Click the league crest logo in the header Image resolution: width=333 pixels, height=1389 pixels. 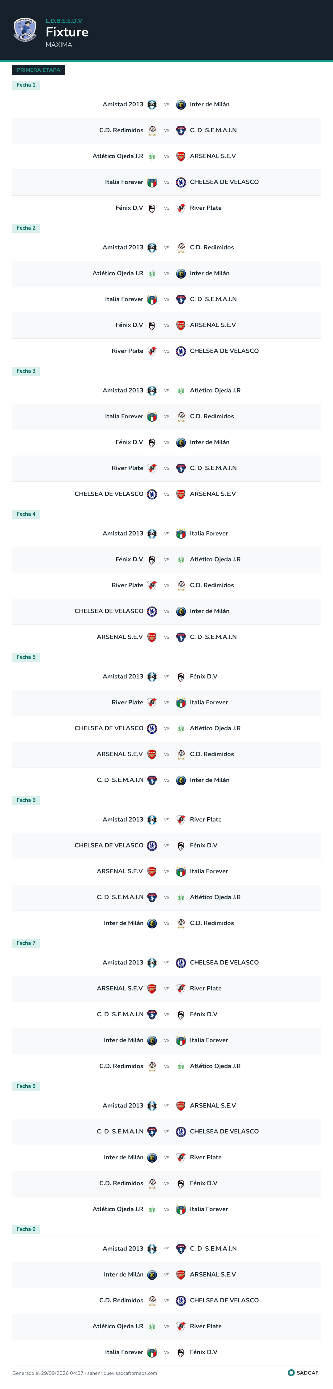[x=25, y=30]
